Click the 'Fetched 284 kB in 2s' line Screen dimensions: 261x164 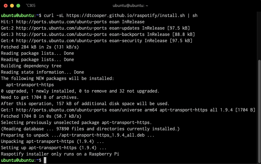[x=40, y=47]
